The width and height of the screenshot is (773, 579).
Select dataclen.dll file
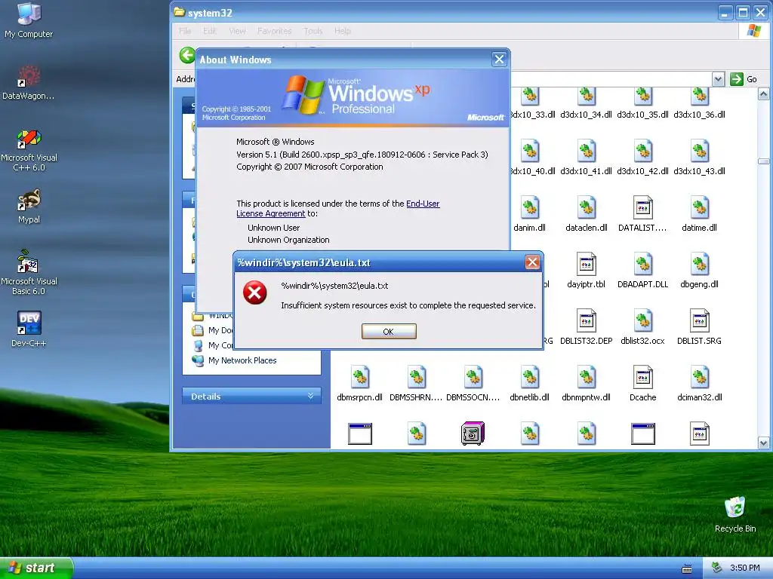(x=586, y=214)
